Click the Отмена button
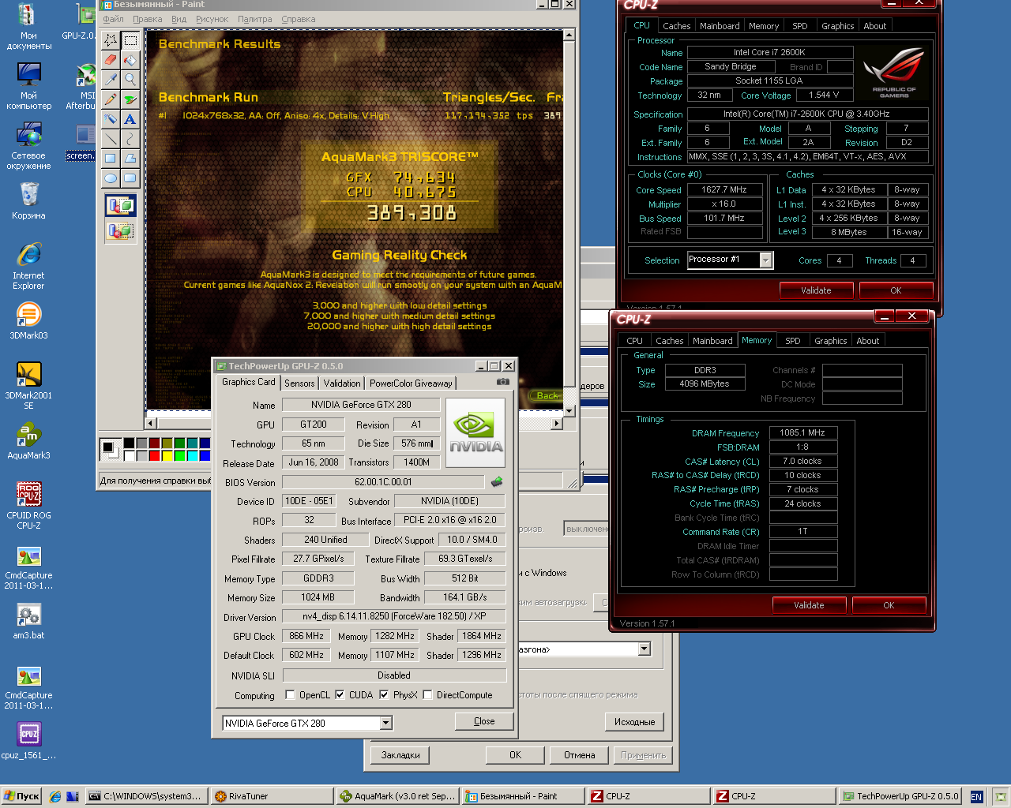 pos(579,755)
